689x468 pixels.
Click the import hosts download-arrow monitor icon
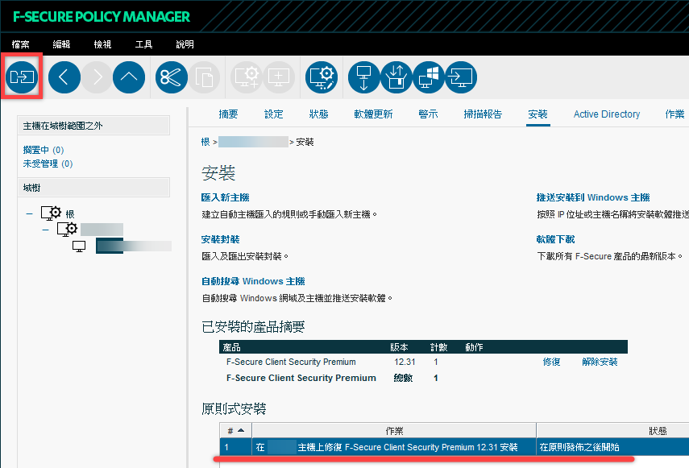[x=363, y=77]
